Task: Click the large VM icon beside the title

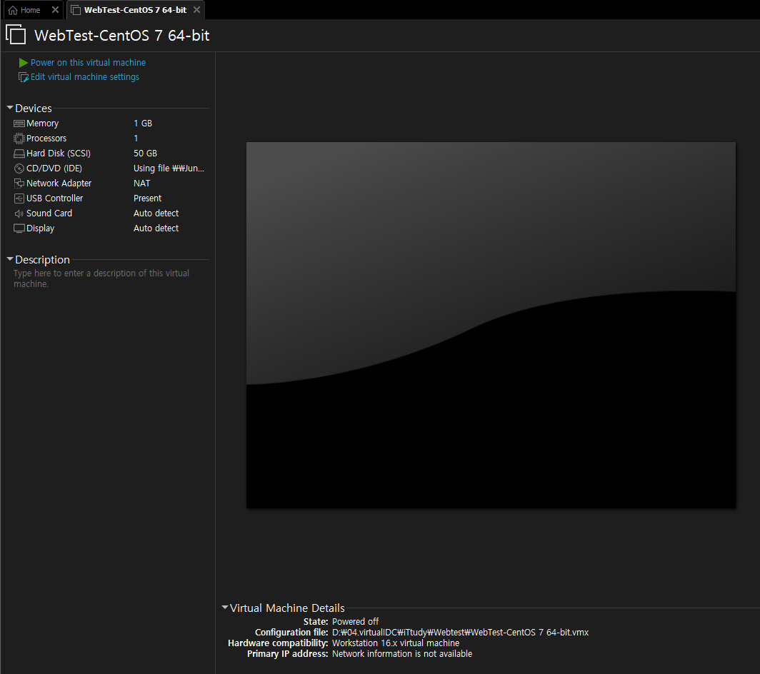Action: pyautogui.click(x=16, y=34)
